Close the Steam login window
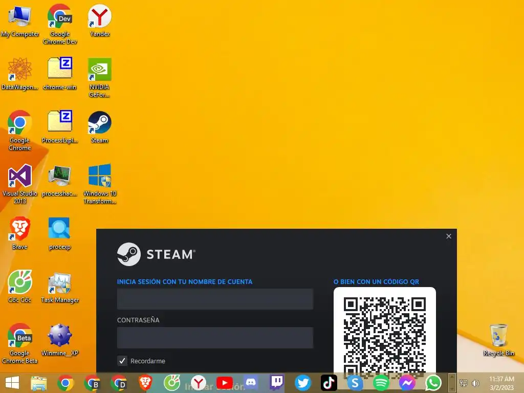Image resolution: width=524 pixels, height=393 pixels. (x=449, y=236)
